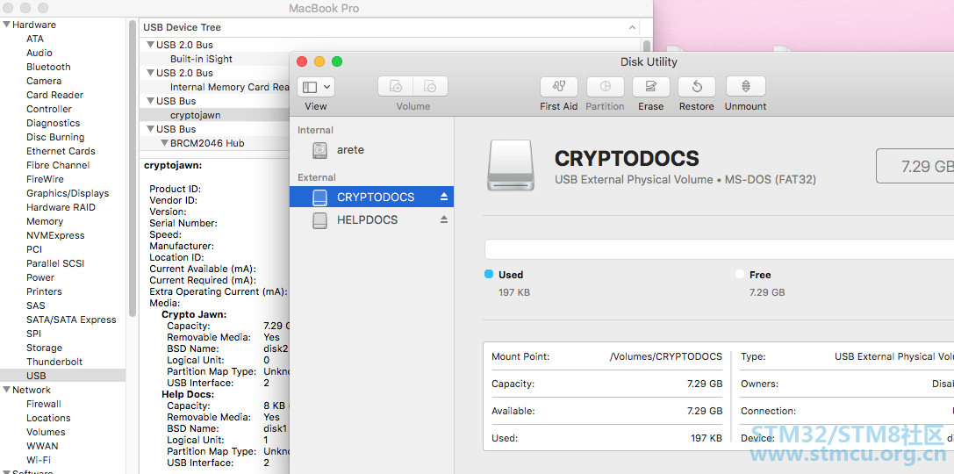The height and width of the screenshot is (474, 954).
Task: Select Hardware RAID in sidebar
Action: 61,207
